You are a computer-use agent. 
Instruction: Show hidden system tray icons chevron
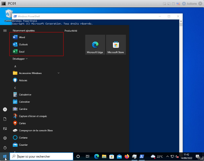pos(168,157)
